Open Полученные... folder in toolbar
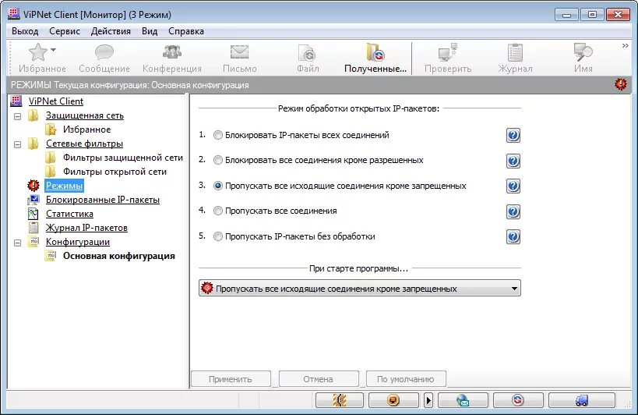The height and width of the screenshot is (415, 638). point(375,52)
